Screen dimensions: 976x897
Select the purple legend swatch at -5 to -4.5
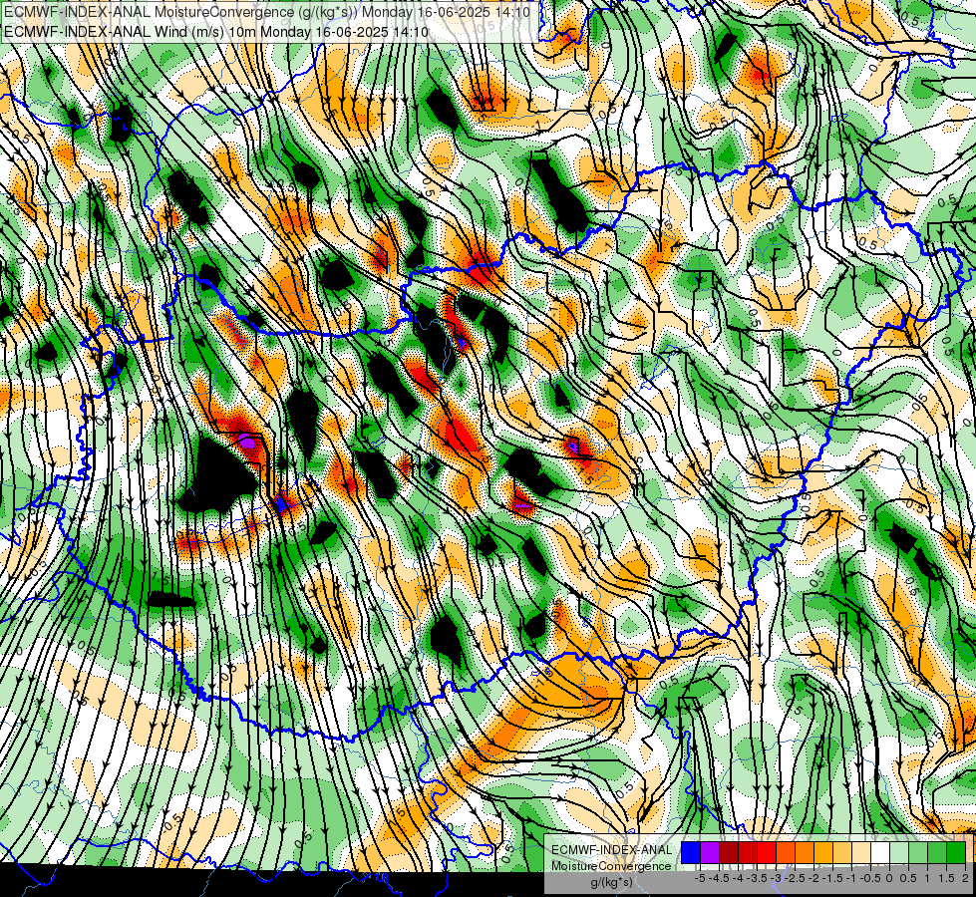click(710, 852)
